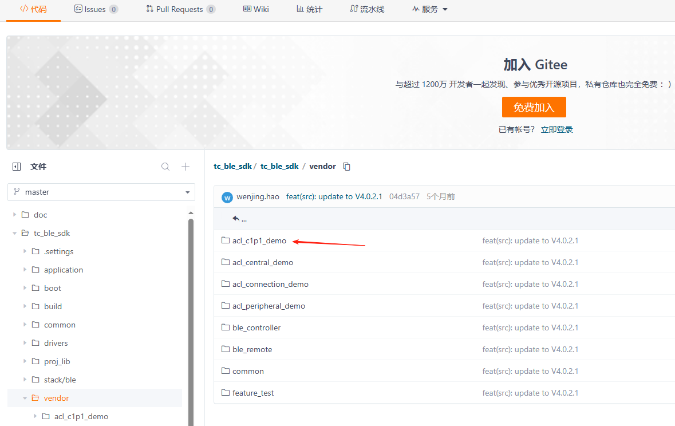Expand the drivers folder arrow
Screen dimensions: 675x426
click(25, 343)
